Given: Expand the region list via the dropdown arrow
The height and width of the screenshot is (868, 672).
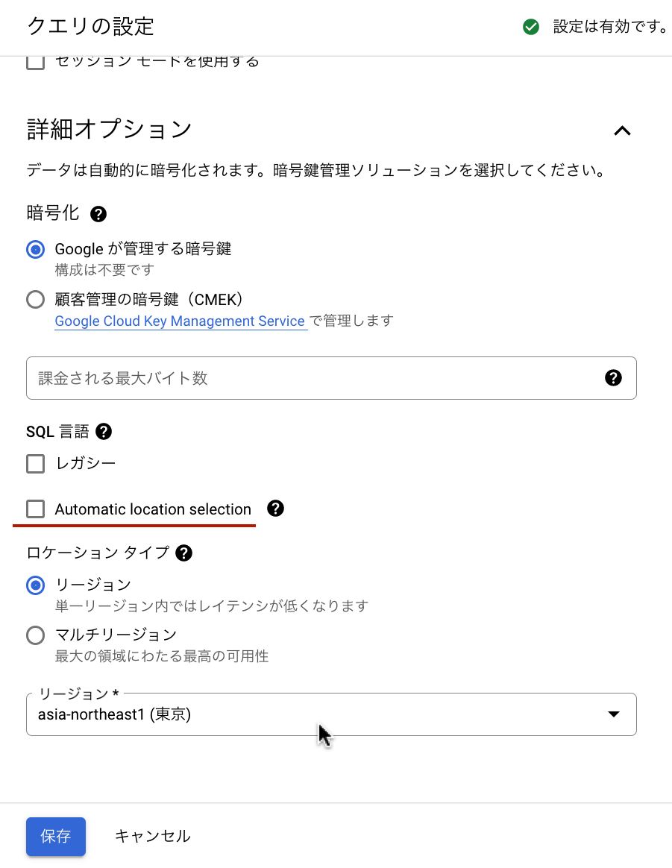Looking at the screenshot, I should coord(613,714).
